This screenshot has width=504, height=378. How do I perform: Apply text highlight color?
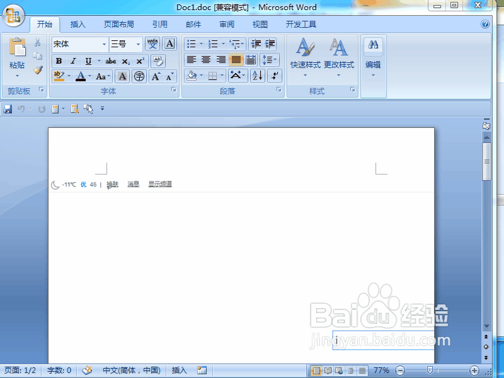[x=59, y=76]
